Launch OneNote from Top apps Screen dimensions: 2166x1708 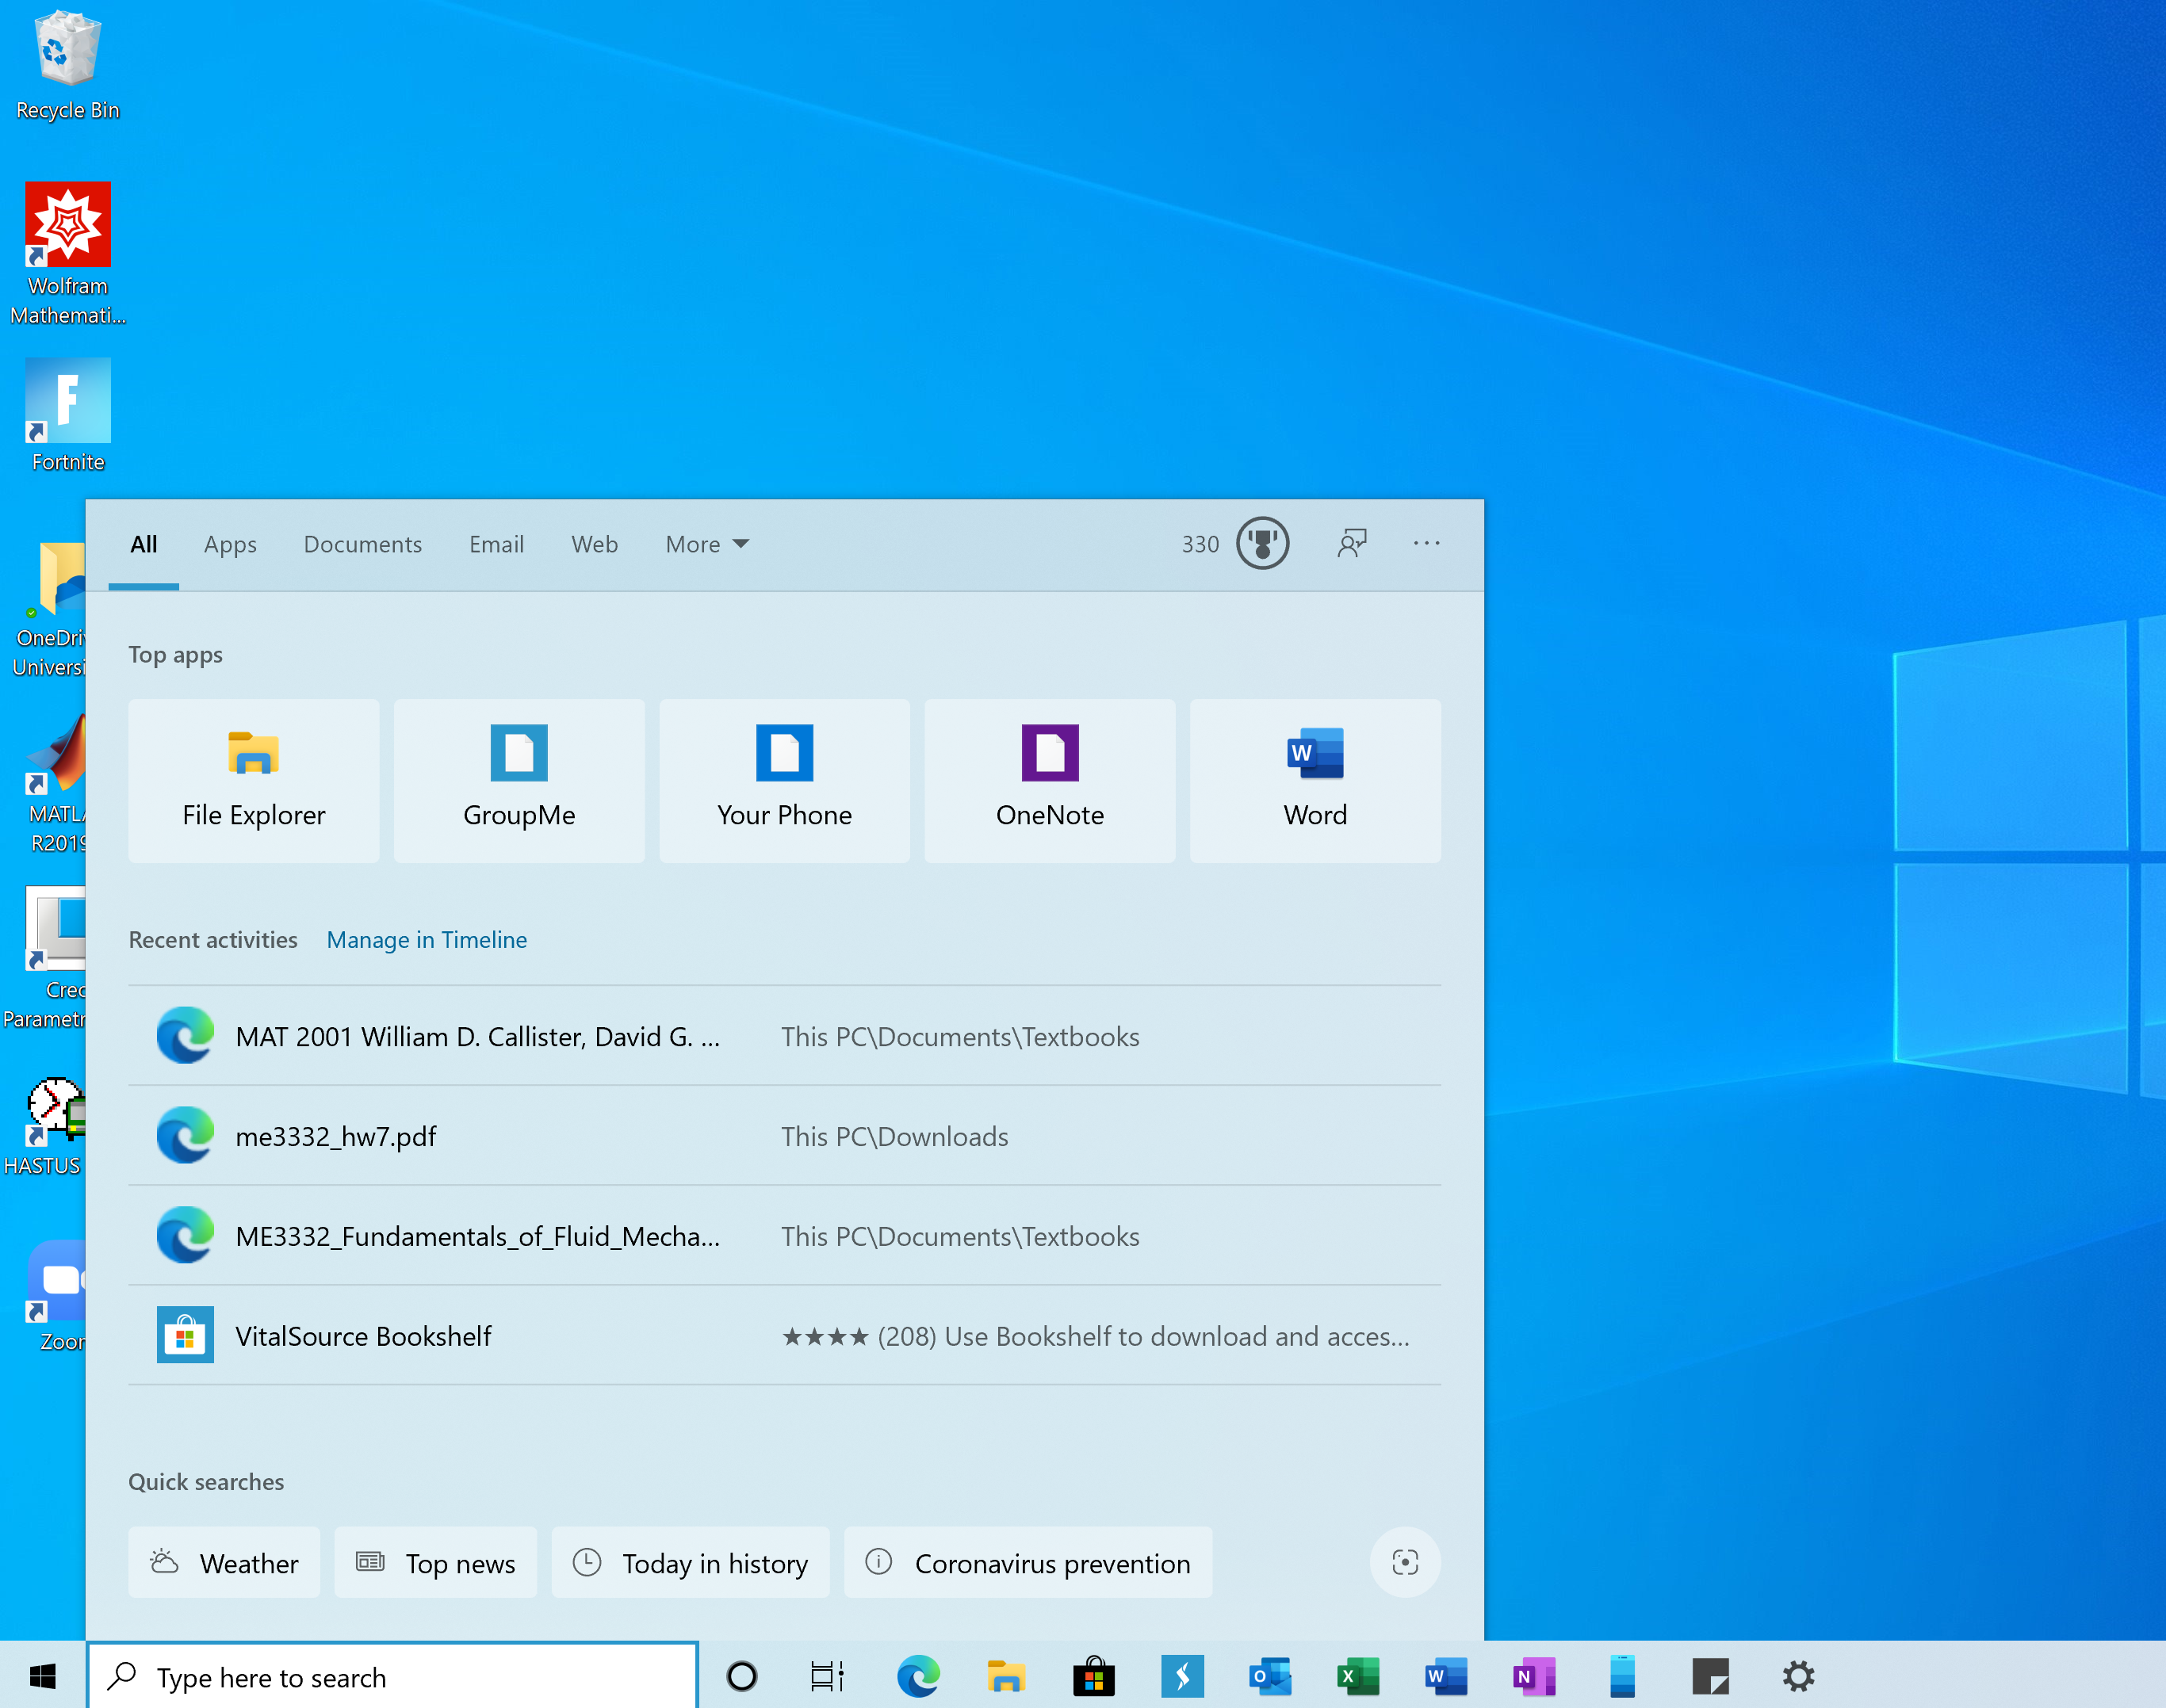1050,781
